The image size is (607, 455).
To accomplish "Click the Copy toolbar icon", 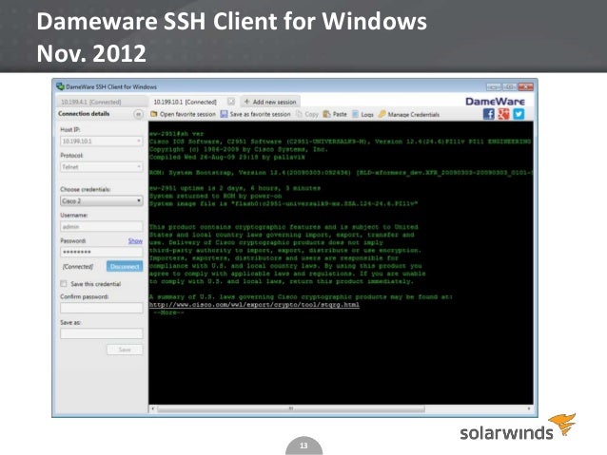I will pos(299,114).
